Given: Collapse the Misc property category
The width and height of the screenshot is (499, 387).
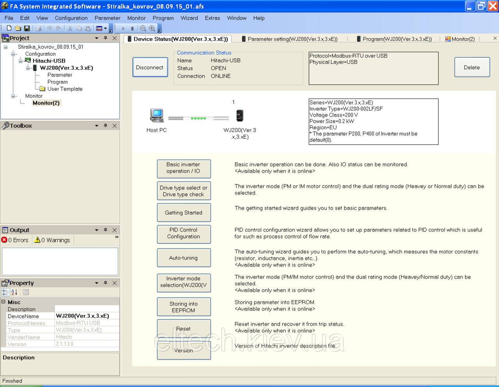Looking at the screenshot, I should coord(4,302).
